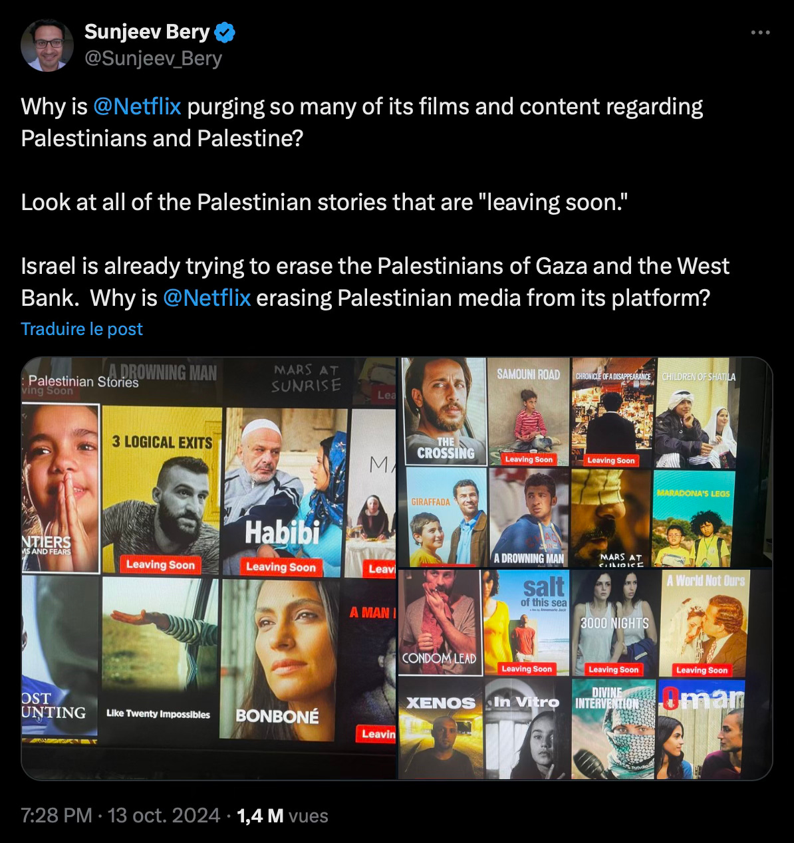This screenshot has width=794, height=843.
Task: Click the Salt of this Sea poster
Action: coord(526,623)
